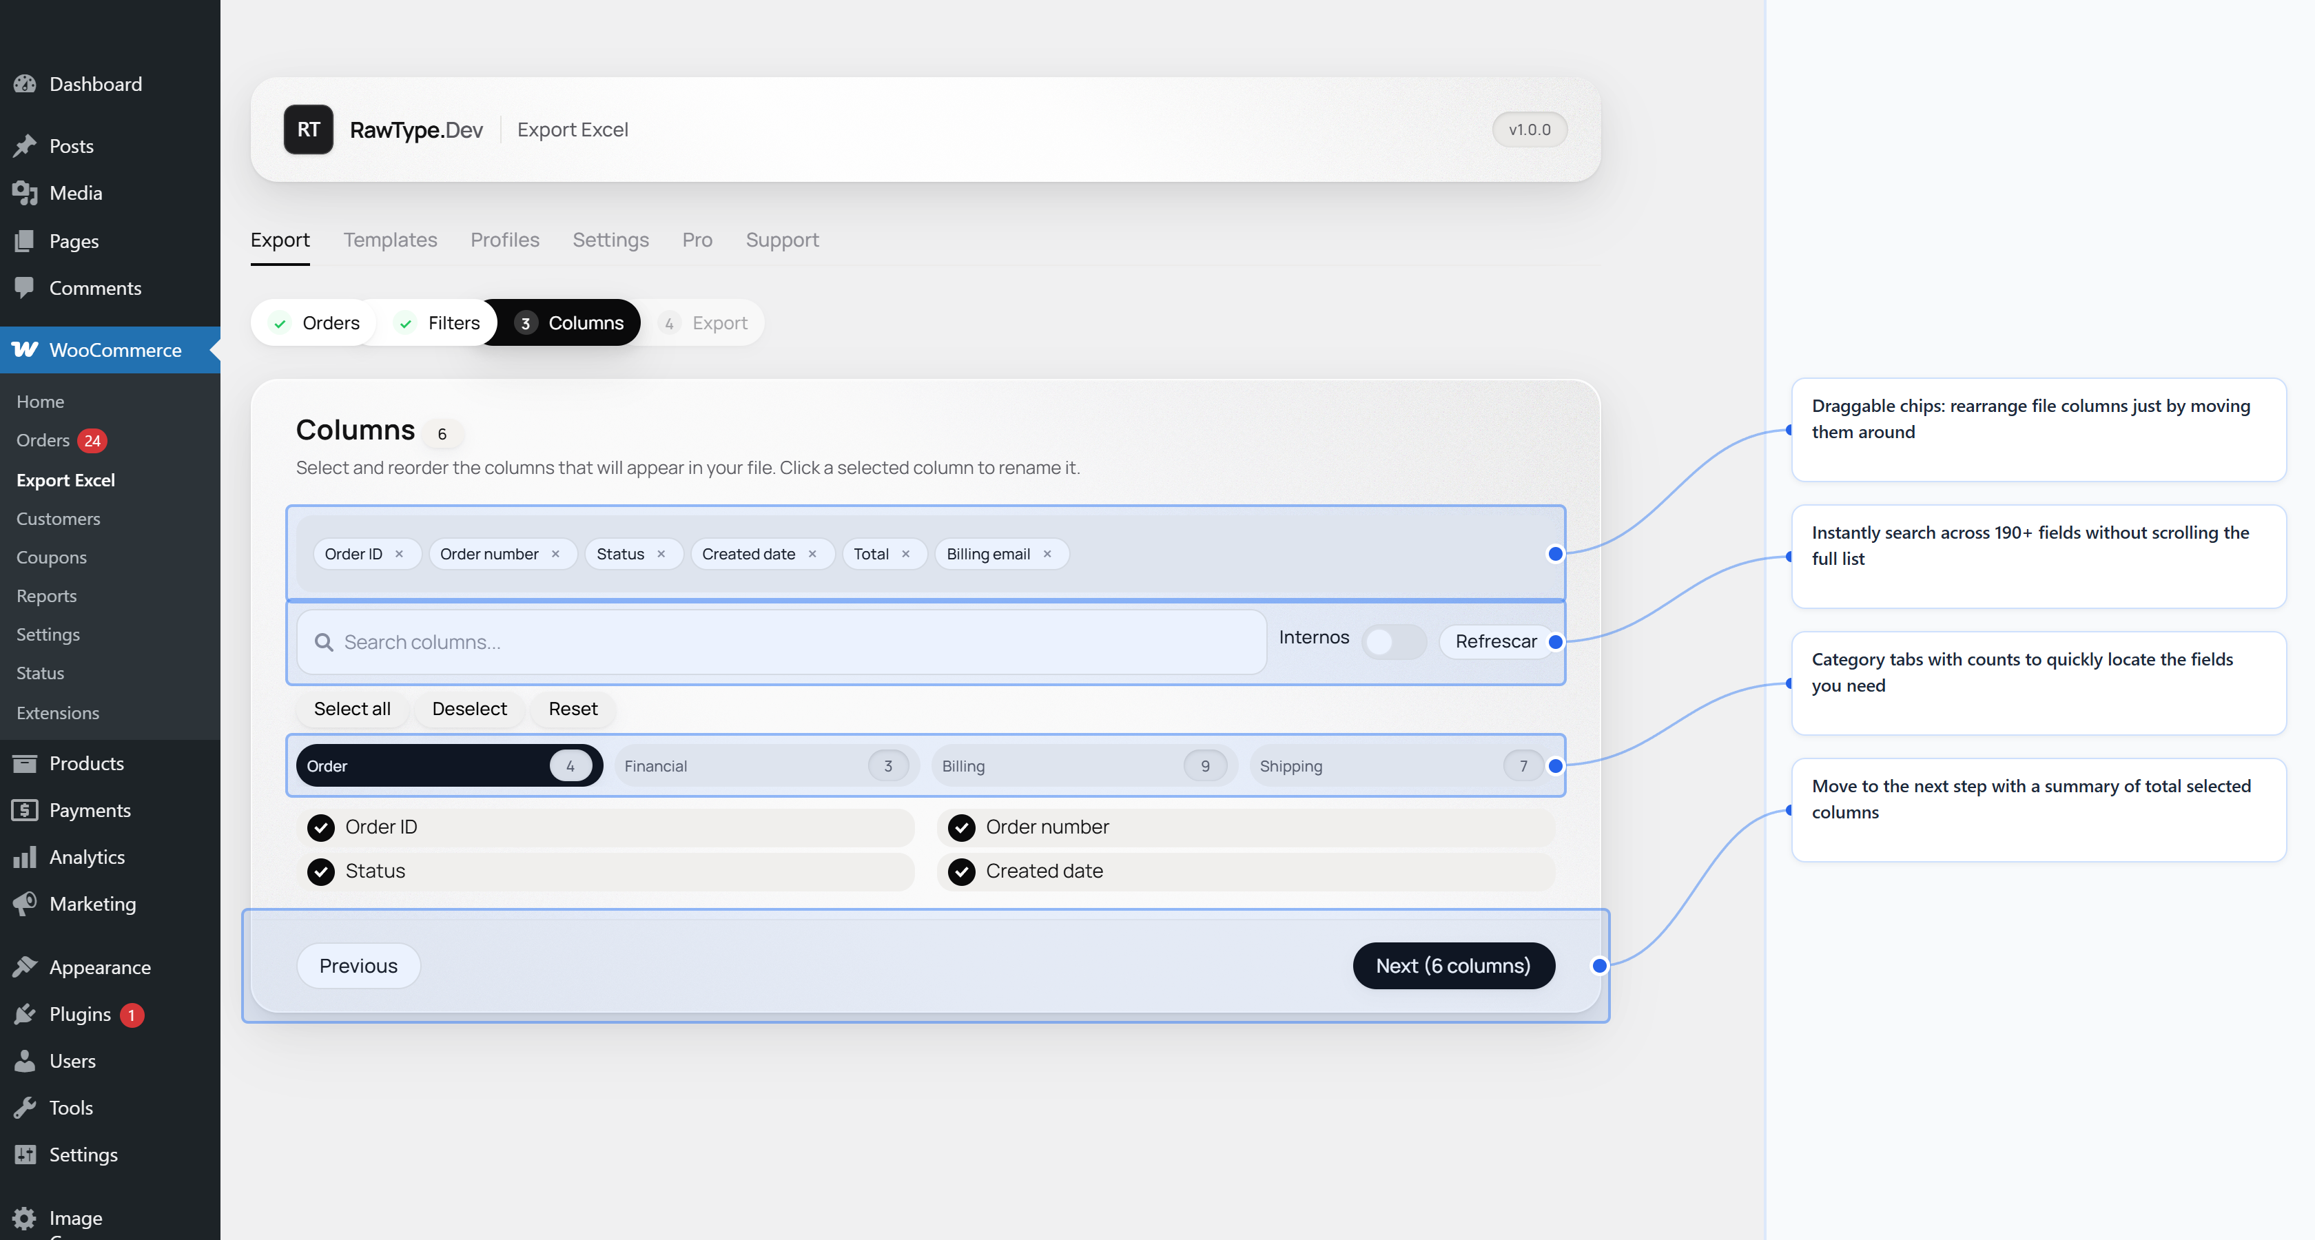Viewport: 2315px width, 1240px height.
Task: Click the Products archive icon
Action: (25, 763)
